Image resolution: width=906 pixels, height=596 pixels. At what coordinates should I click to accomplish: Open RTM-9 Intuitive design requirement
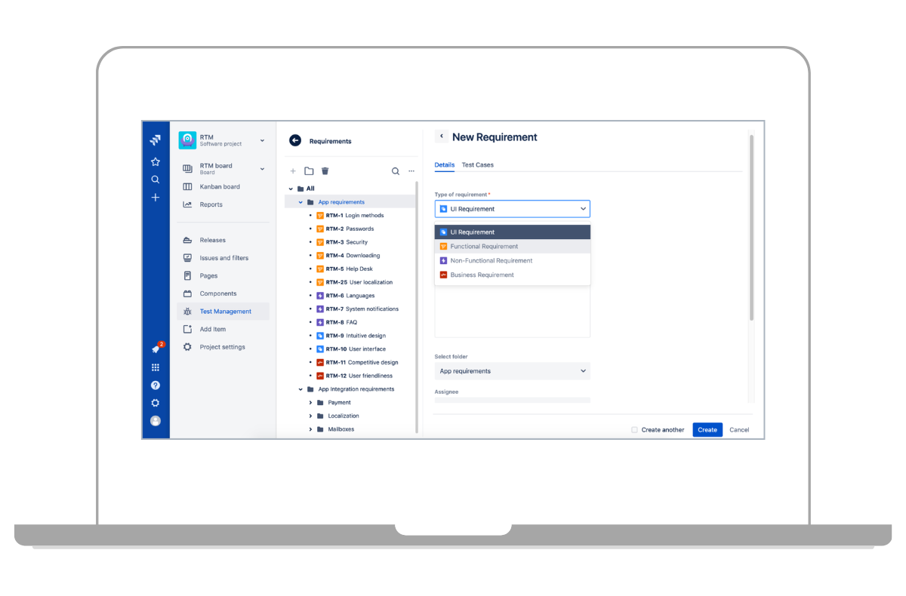(x=365, y=336)
